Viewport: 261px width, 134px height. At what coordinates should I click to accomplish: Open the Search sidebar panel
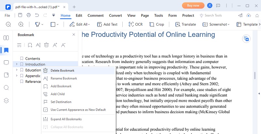[6, 88]
